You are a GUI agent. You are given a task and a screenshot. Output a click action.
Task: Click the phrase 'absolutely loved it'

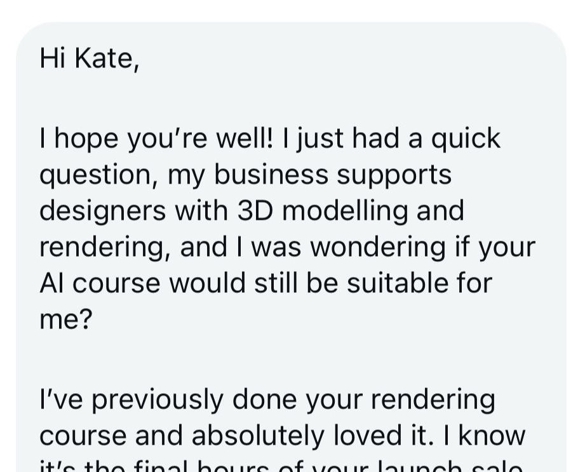click(x=319, y=436)
